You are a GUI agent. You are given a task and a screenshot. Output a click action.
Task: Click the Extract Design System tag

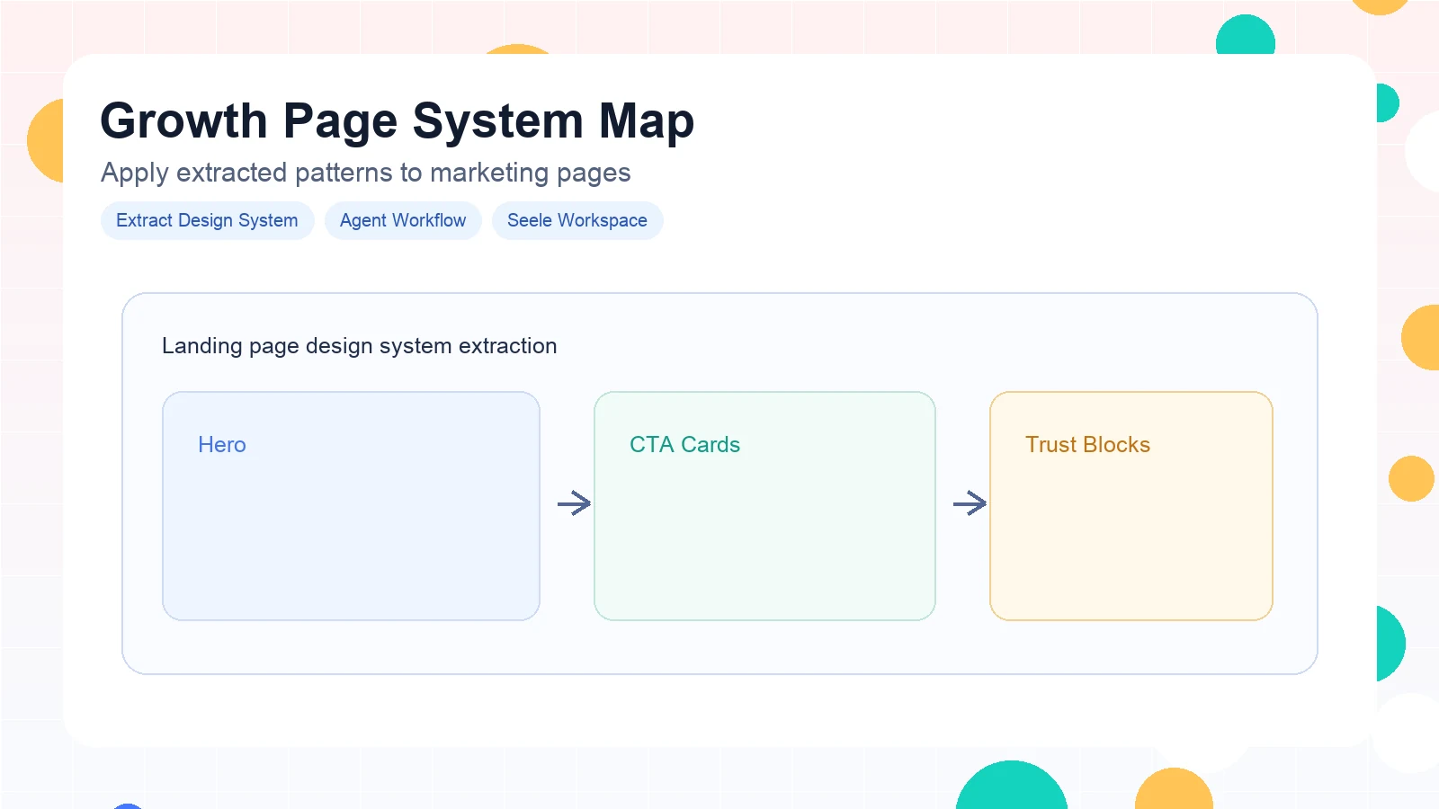coord(207,220)
